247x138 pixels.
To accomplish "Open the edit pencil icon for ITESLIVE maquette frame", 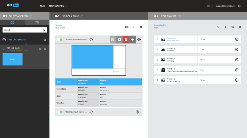I will (x=113, y=40).
